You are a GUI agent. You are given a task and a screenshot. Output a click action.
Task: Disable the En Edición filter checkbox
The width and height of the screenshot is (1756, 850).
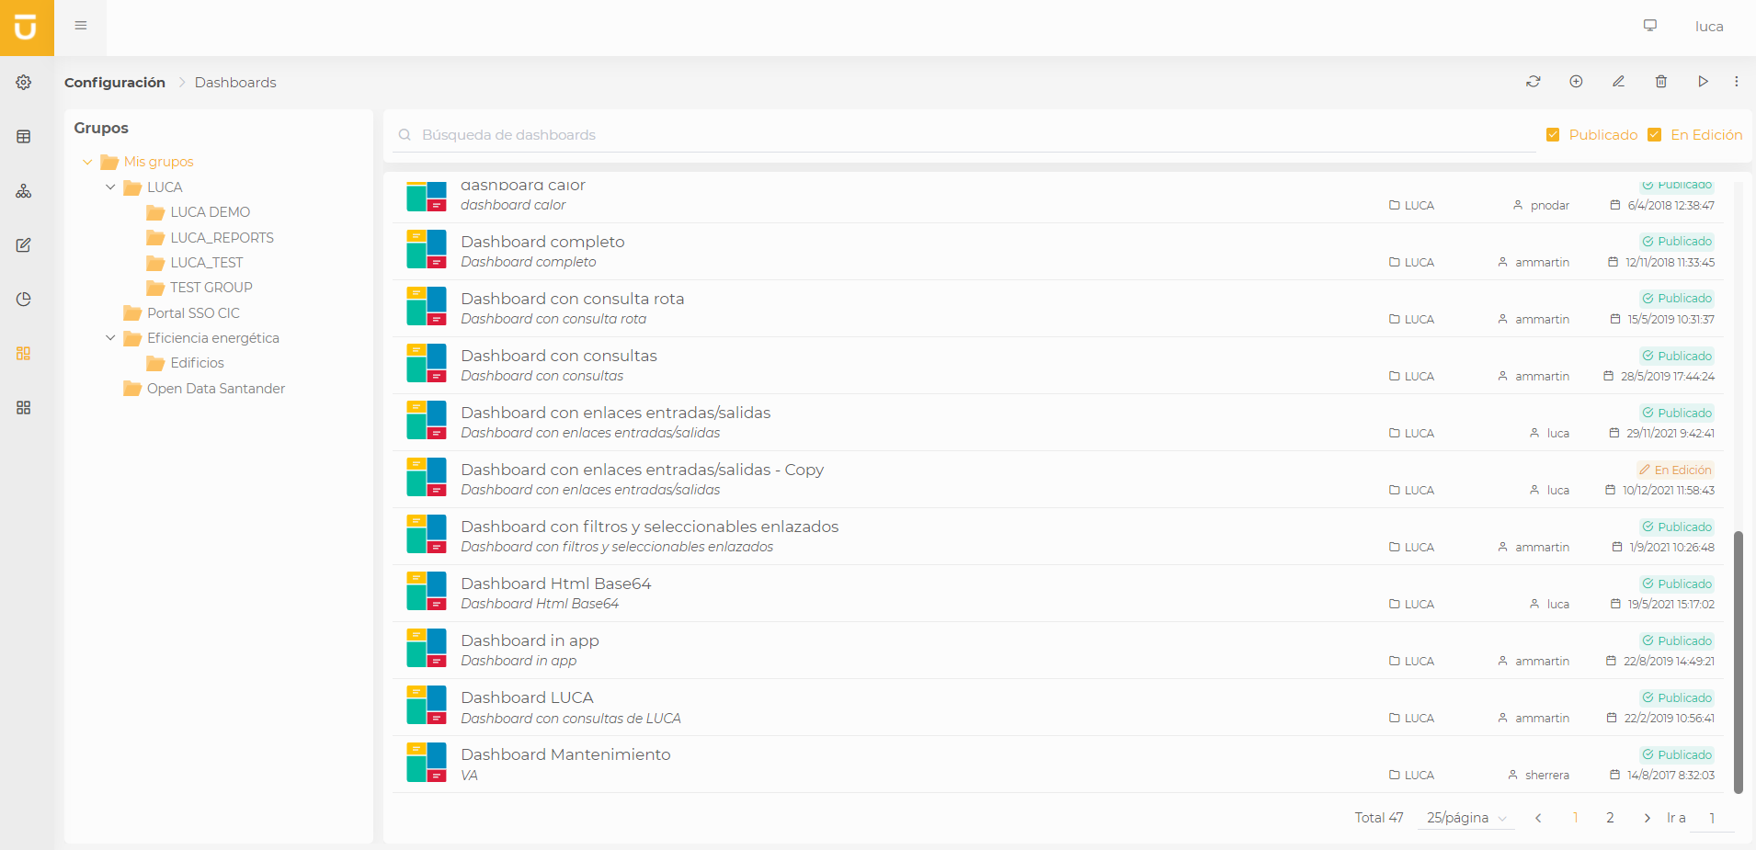coord(1655,134)
